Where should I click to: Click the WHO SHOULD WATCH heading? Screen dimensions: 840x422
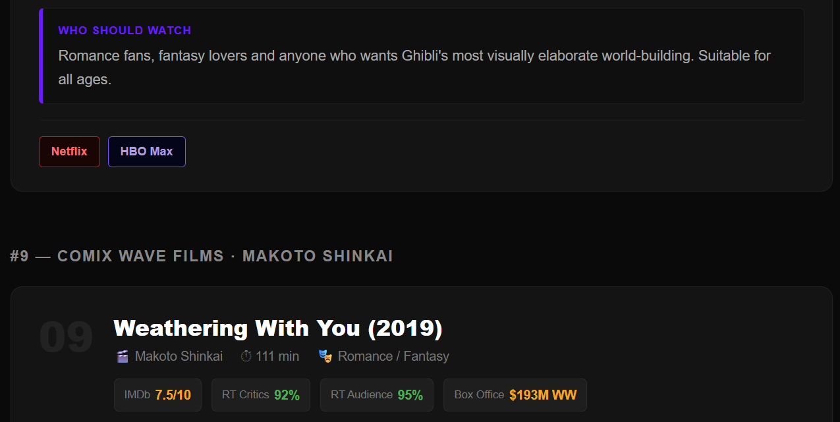(125, 30)
